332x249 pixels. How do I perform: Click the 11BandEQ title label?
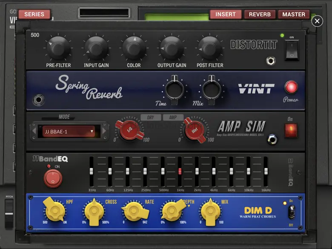(50, 159)
